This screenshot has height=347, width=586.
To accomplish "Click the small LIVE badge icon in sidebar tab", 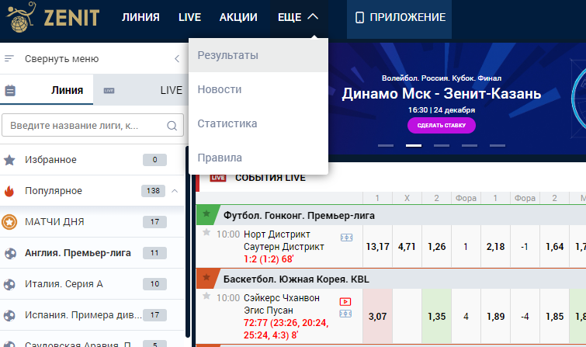I will click(109, 91).
